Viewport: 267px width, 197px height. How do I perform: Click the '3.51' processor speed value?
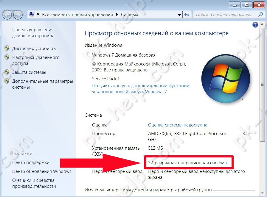[x=247, y=134]
